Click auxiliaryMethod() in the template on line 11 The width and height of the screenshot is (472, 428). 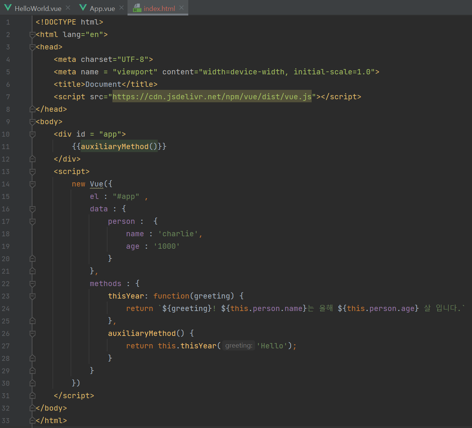(119, 146)
